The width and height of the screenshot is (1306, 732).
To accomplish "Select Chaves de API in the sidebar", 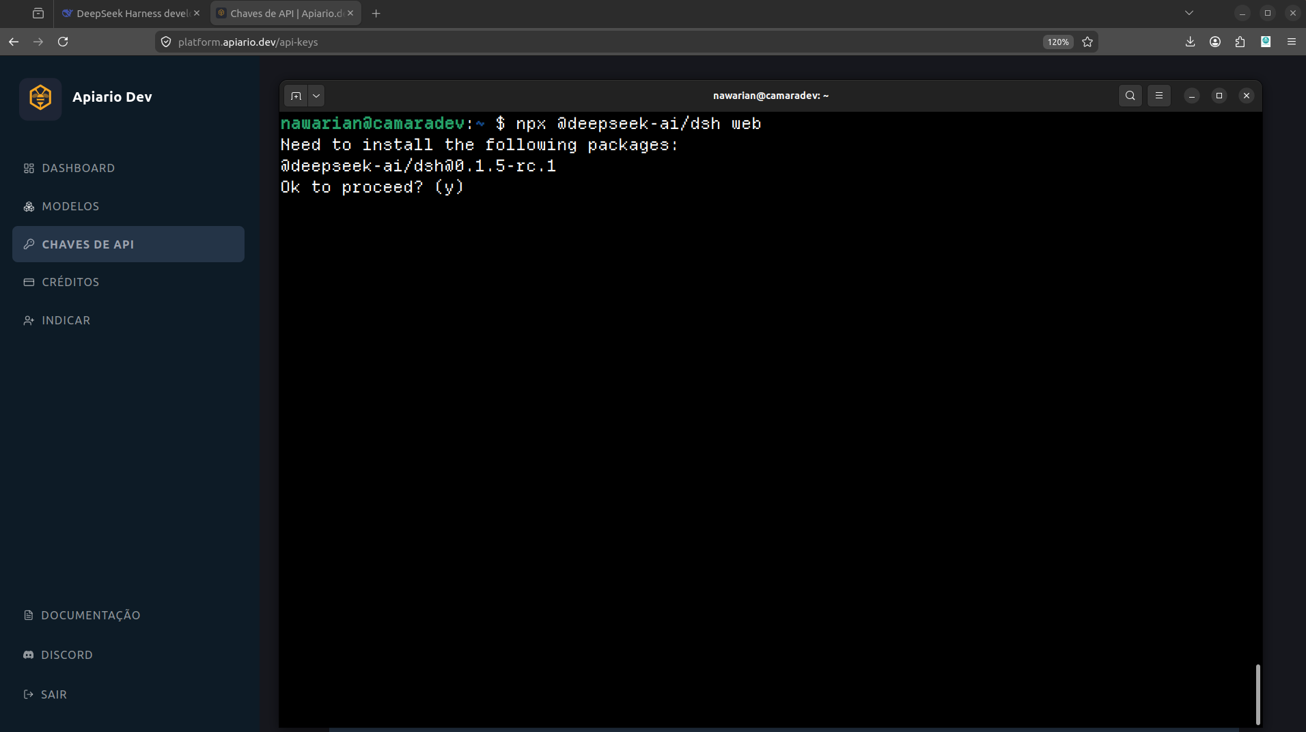I will tap(128, 244).
